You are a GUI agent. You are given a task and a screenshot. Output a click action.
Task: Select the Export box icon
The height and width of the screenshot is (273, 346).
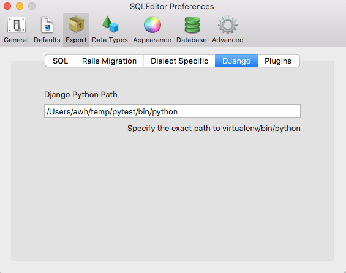pyautogui.click(x=76, y=24)
